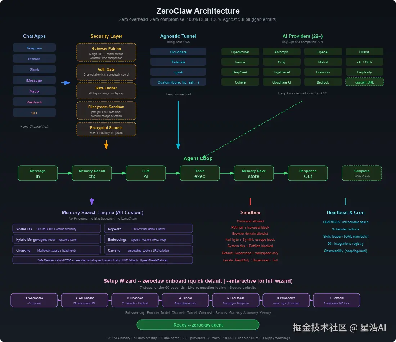Toggle the Filesystem Sandbox protection
The image size is (396, 342).
(106, 110)
